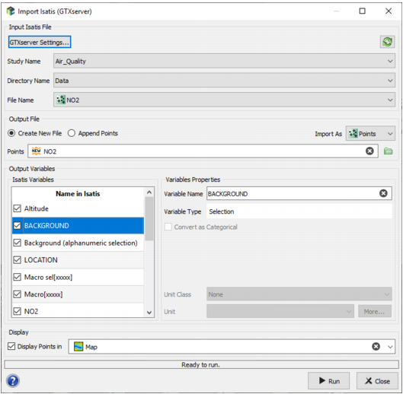Viewport: 403px width, 394px height.
Task: Select the Altitude row label
Action: [37, 208]
